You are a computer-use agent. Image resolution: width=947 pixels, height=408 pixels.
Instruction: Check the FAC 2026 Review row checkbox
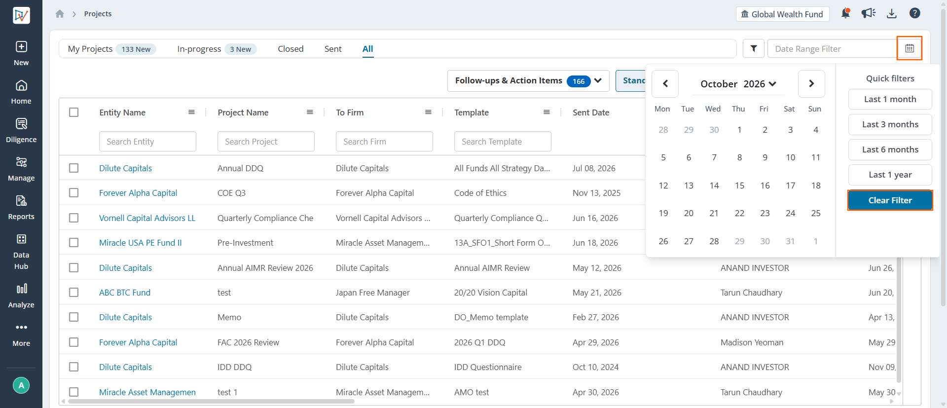click(x=74, y=342)
